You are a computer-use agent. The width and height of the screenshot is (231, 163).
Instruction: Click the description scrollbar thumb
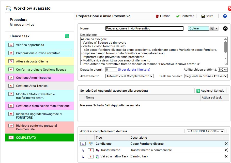(225, 47)
